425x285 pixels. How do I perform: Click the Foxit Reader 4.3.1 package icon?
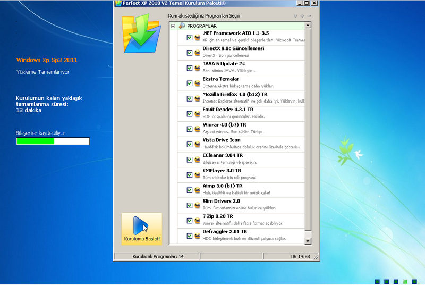(x=197, y=114)
